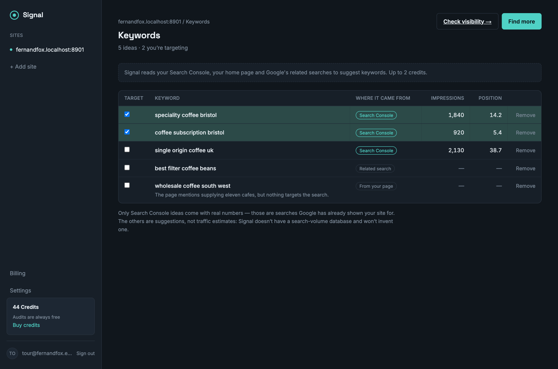Viewport: 558px width, 369px height.
Task: Click the 5 ideas summary text
Action: (x=153, y=48)
